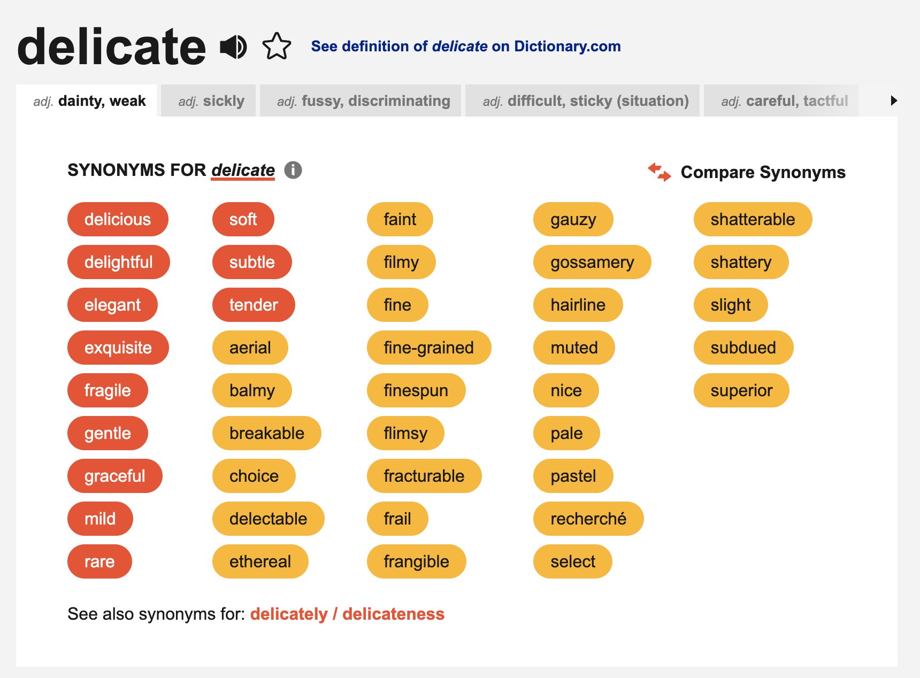Choose the 'flimsy' synonym
Screen dimensions: 920x678
point(405,433)
